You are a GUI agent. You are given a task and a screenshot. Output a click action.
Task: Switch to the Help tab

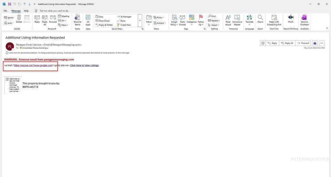(x=26, y=11)
